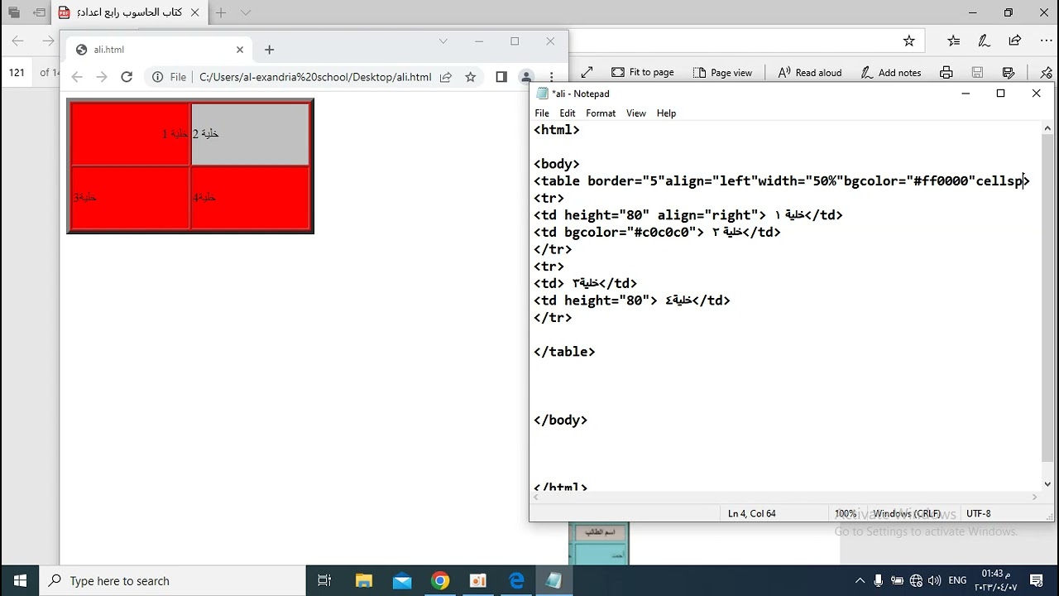Image resolution: width=1059 pixels, height=596 pixels.
Task: Go forward in the Chrome window
Action: click(102, 77)
